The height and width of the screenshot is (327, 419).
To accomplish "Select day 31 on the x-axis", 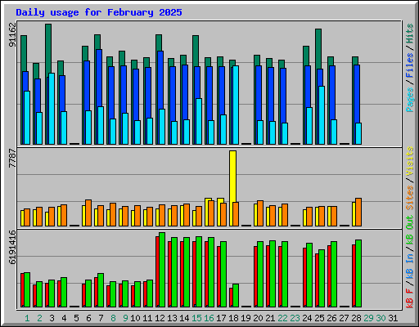I will (393, 318).
